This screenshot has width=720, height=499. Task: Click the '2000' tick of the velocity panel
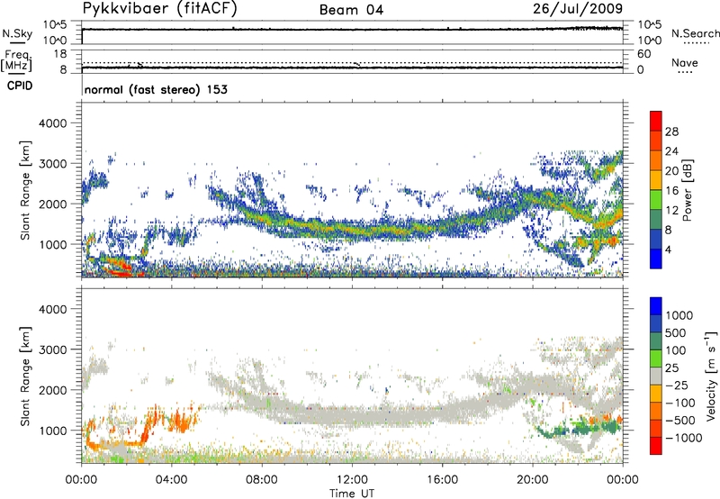coord(52,390)
